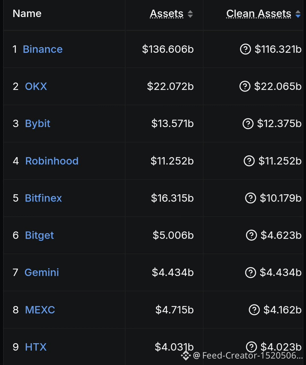Open the OKX exchange link
Image resolution: width=306 pixels, height=365 pixels.
(x=36, y=86)
